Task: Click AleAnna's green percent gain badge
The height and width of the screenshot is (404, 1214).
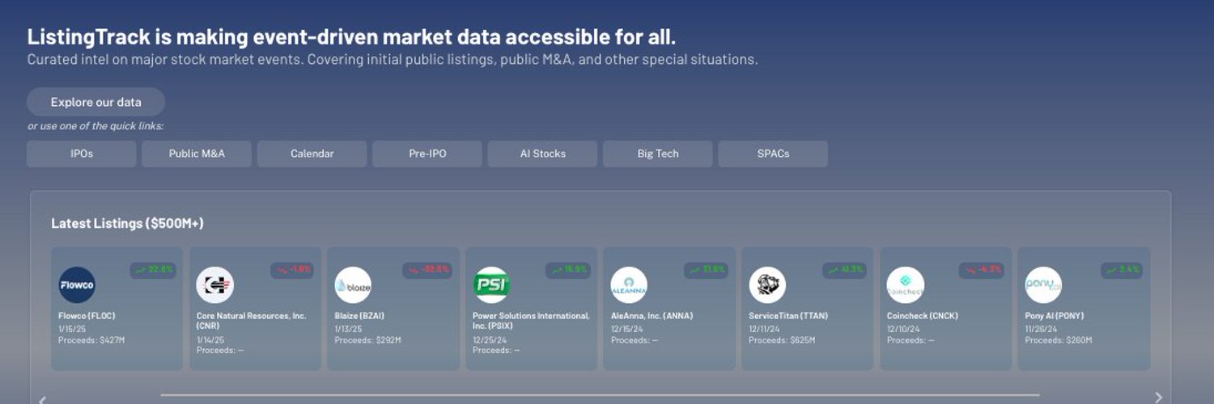Action: click(706, 270)
